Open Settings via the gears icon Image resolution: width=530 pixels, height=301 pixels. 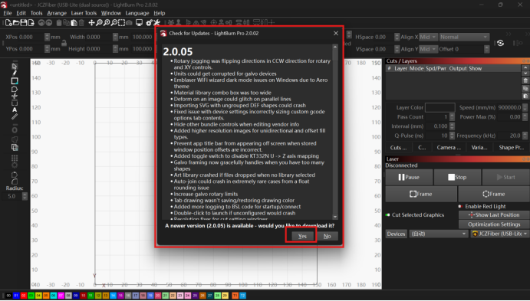pyautogui.click(x=149, y=23)
